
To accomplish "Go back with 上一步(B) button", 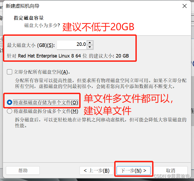I will pos(96,171).
